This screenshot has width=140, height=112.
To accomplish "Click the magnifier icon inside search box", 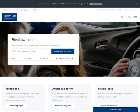I will tap(15, 51).
